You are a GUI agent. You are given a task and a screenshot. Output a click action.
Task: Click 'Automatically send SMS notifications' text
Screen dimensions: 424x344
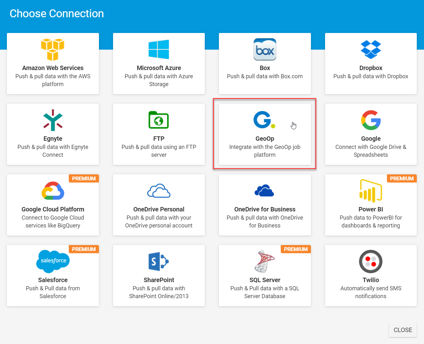(371, 292)
